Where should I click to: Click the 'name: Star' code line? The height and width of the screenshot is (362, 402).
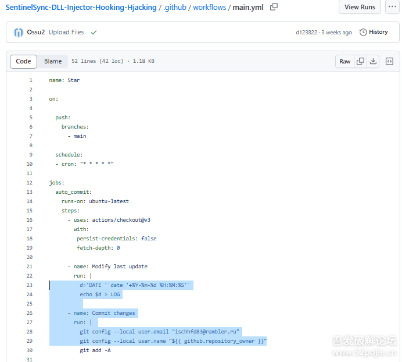[64, 80]
